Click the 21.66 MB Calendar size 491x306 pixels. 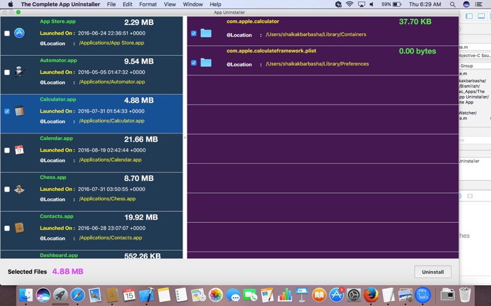pos(141,140)
